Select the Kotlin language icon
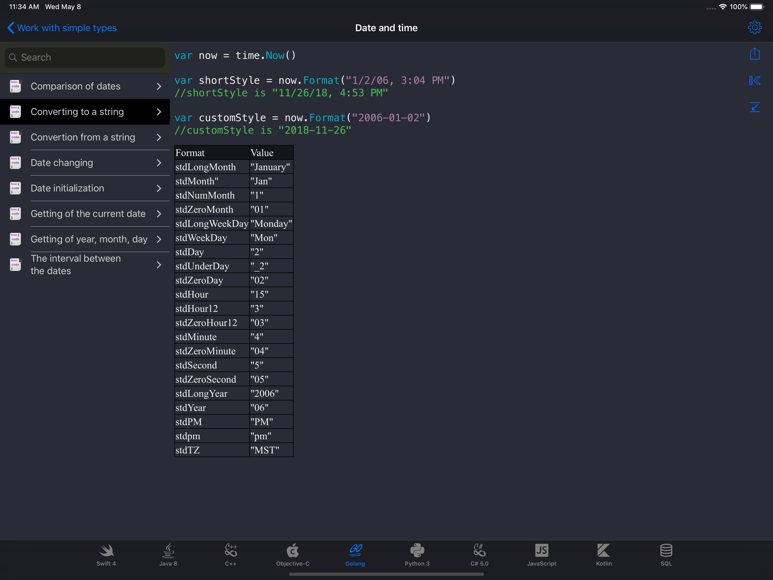773x580 pixels. click(604, 555)
